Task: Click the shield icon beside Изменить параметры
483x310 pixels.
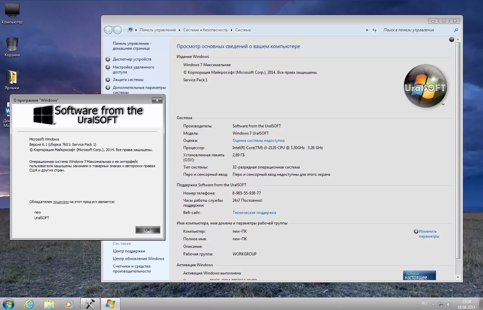Action: [416, 231]
